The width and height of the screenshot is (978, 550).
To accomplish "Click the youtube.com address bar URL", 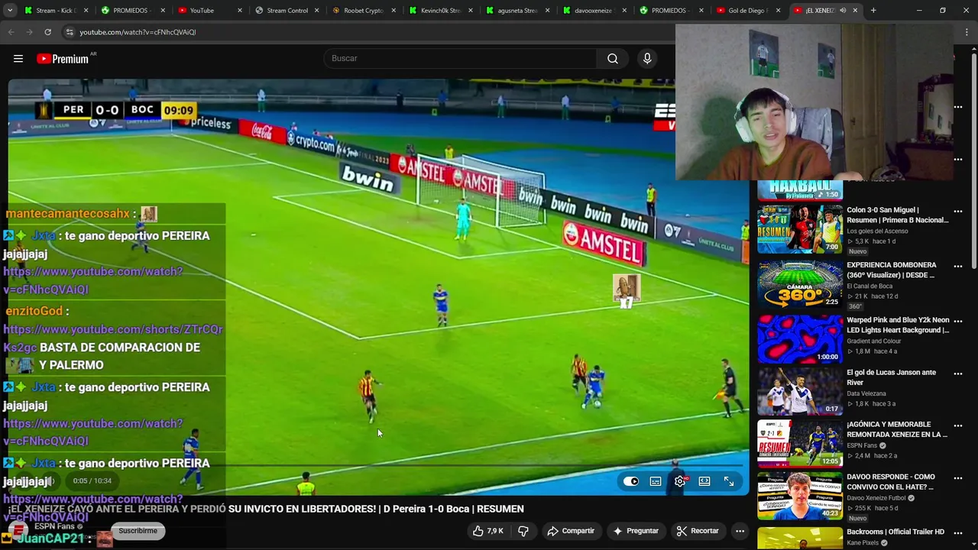I will pyautogui.click(x=138, y=32).
